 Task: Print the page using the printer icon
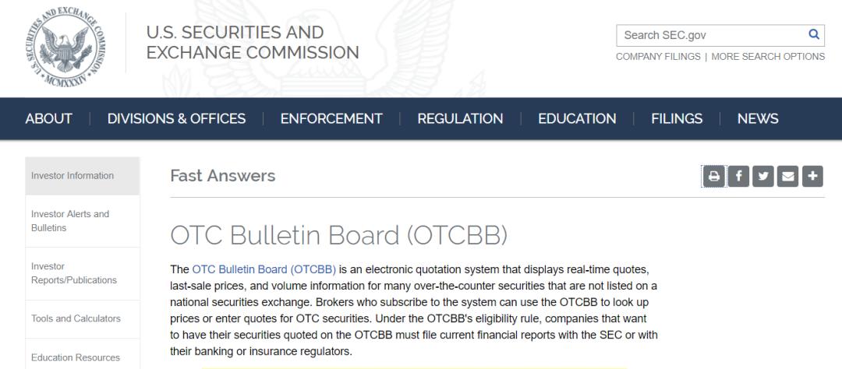point(713,177)
